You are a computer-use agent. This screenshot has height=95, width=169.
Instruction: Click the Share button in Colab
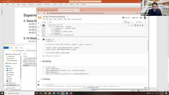(135, 18)
